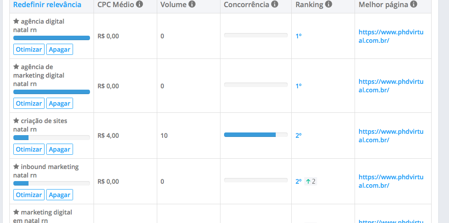Click Otimizar for agência digital natal rn
The height and width of the screenshot is (223, 449).
tap(29, 50)
